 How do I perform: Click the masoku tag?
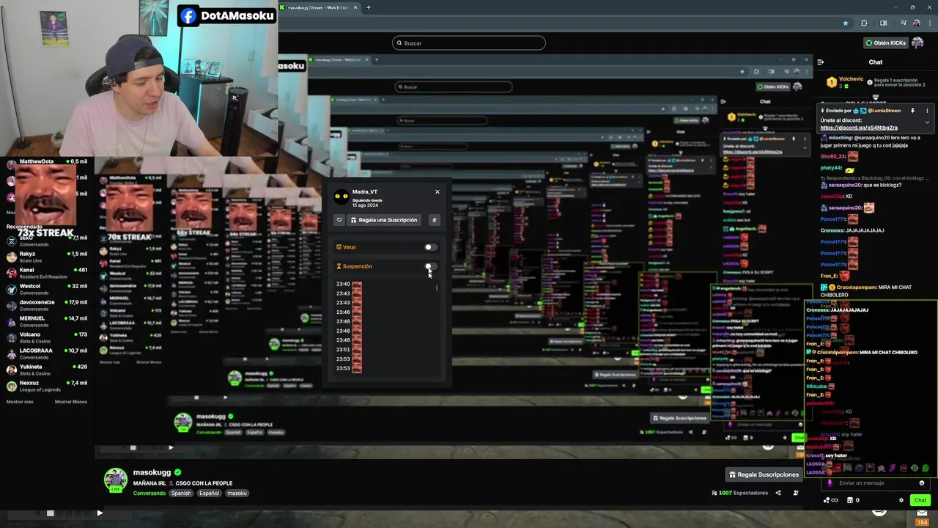click(237, 494)
